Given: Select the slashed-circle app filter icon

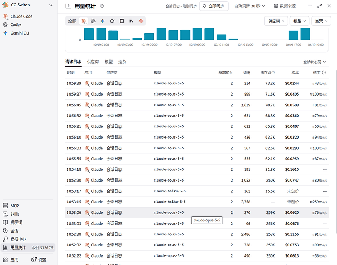Looking at the screenshot, I should pyautogui.click(x=112, y=21).
